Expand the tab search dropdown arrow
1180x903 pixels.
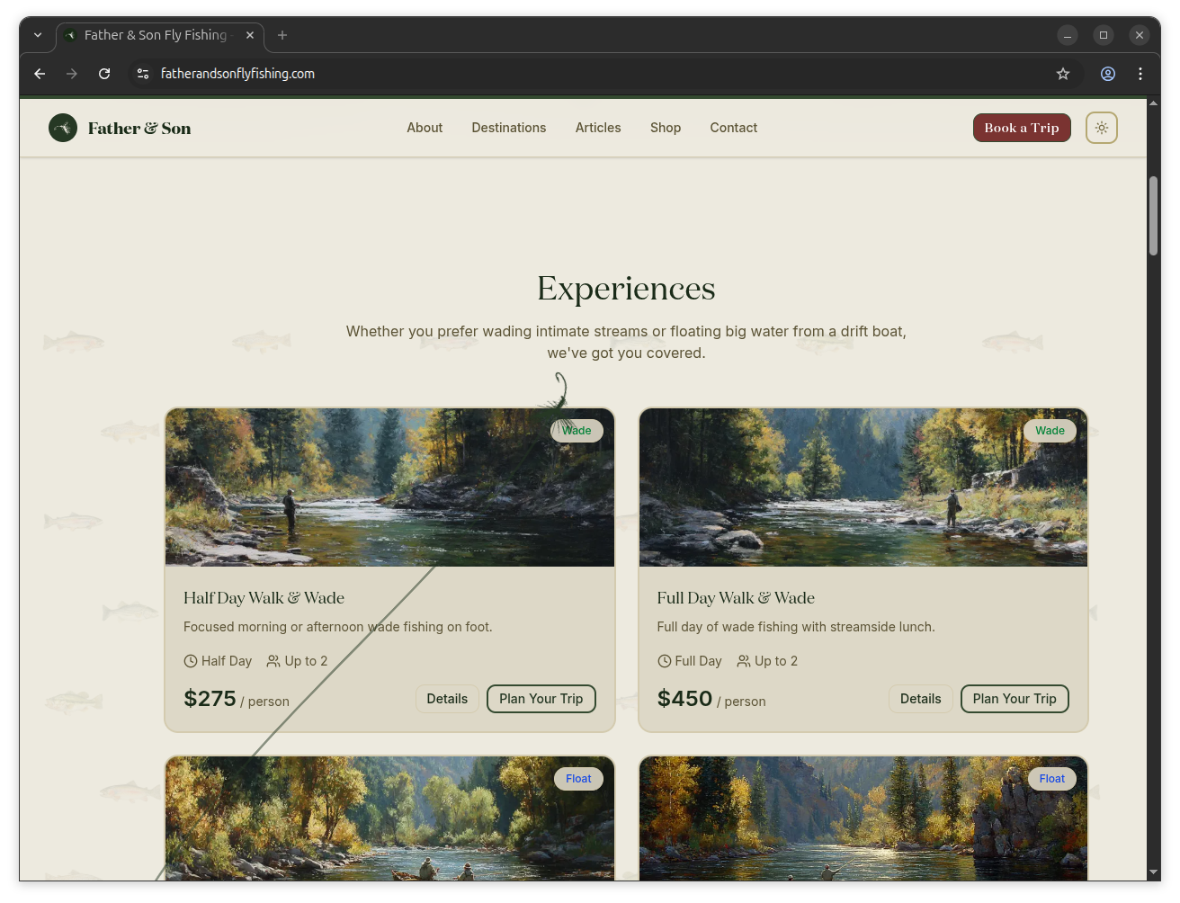coord(38,35)
